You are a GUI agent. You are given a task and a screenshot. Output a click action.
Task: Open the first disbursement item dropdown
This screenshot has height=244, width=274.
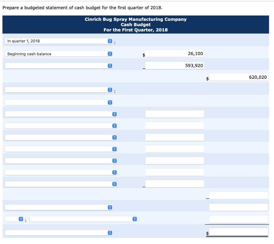(x=61, y=114)
